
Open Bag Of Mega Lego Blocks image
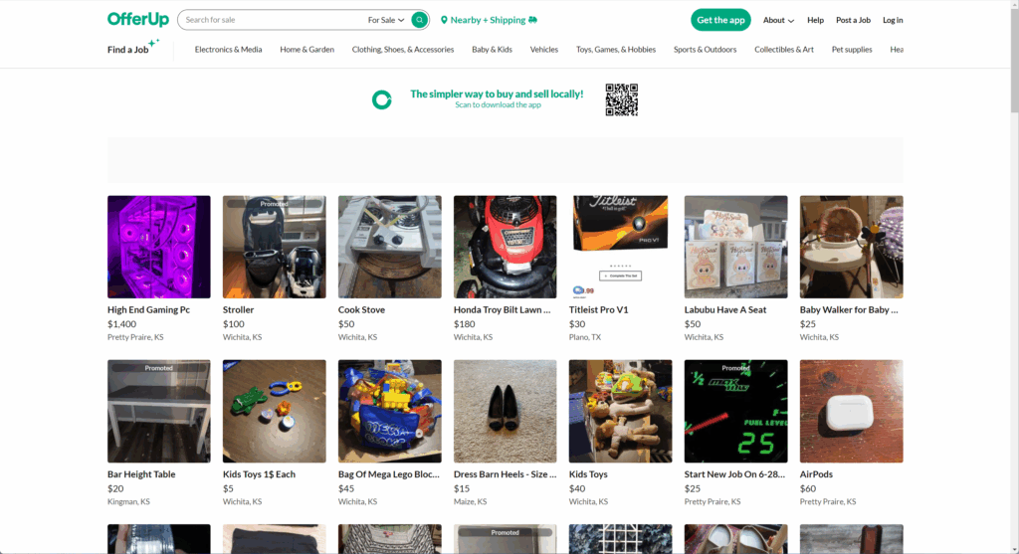pos(389,411)
